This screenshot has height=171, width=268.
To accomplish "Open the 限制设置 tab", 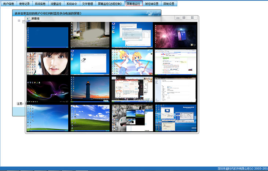I will pyautogui.click(x=169, y=4).
